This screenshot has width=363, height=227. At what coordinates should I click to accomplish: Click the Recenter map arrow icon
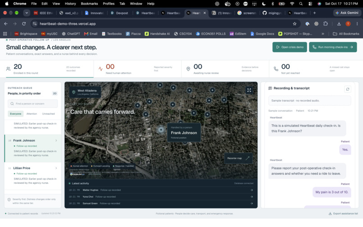pos(247,158)
